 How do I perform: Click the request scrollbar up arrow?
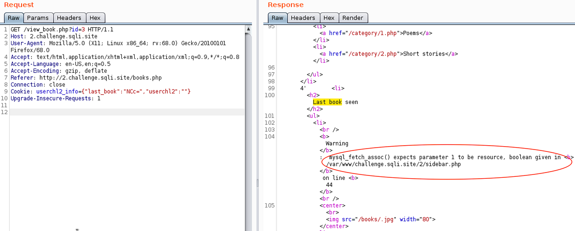point(248,29)
